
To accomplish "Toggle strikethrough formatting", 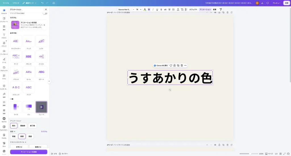I will (161, 9).
